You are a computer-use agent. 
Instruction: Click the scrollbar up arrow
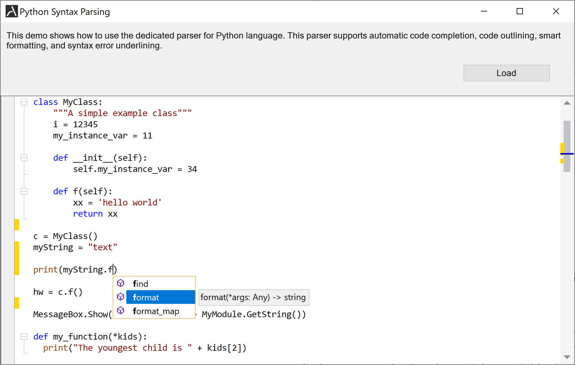coord(567,103)
